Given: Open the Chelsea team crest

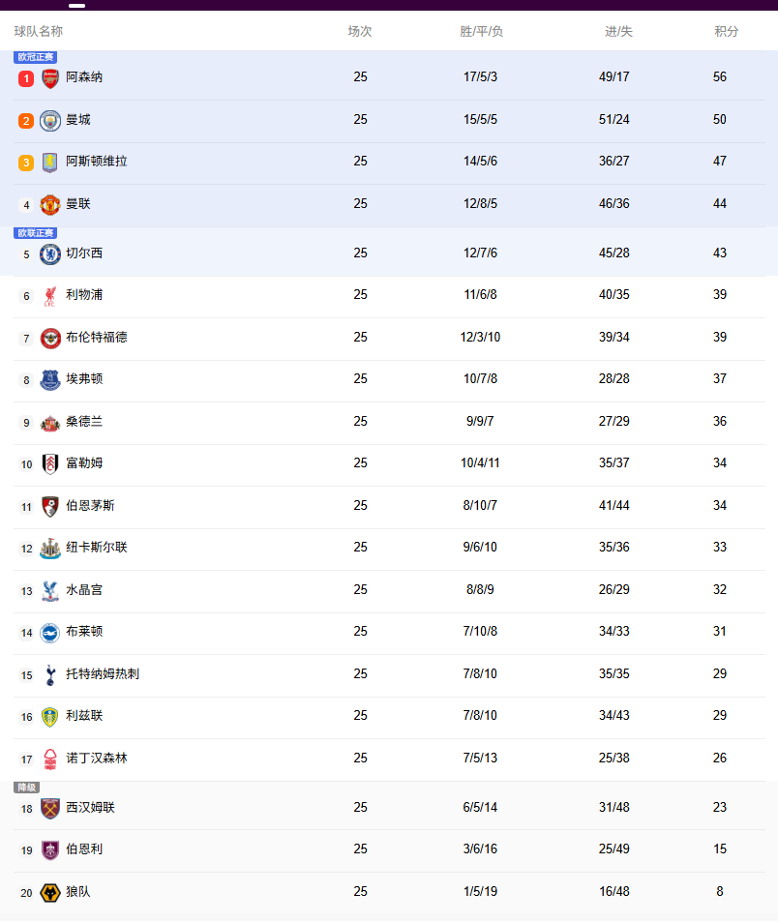Looking at the screenshot, I should 50,254.
